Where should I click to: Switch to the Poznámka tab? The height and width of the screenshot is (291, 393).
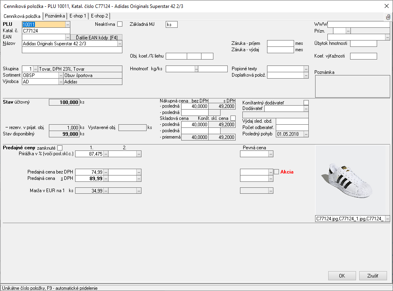pos(55,16)
